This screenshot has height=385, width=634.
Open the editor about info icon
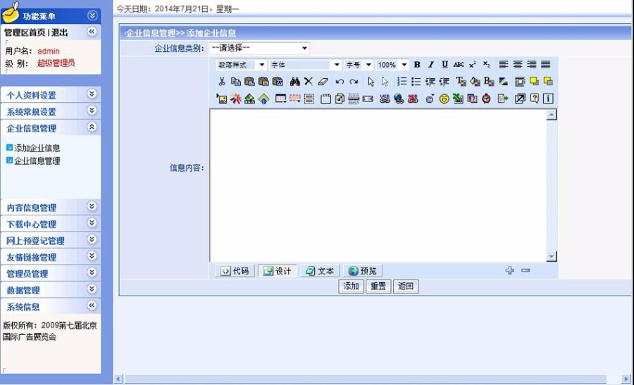pos(548,99)
